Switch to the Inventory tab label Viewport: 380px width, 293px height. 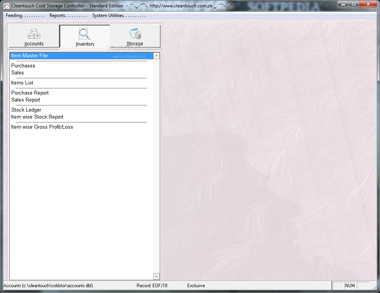[85, 44]
